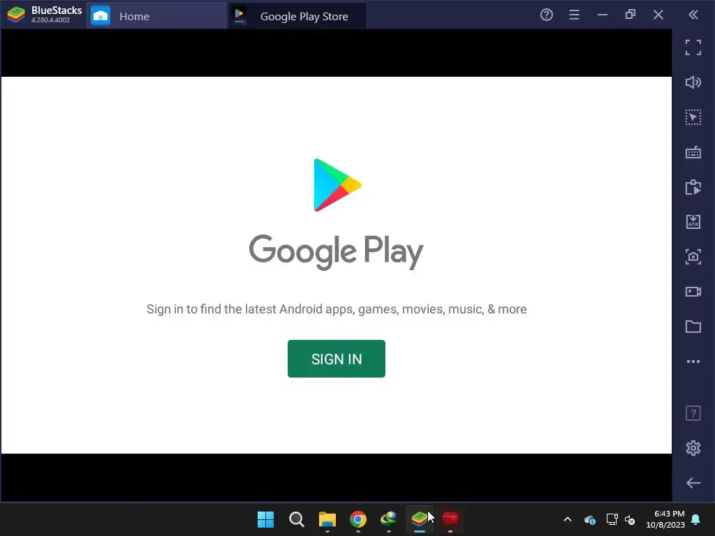Click the green SIGN IN button
The image size is (715, 536).
[x=336, y=359]
